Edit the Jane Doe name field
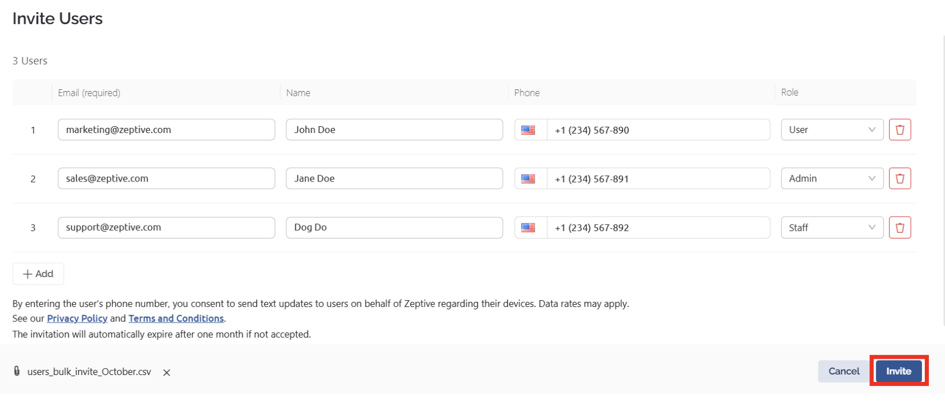This screenshot has height=409, width=945. click(x=394, y=179)
